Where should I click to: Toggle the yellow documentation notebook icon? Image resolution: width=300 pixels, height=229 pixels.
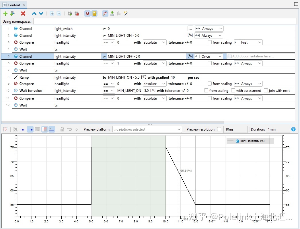click(x=94, y=13)
